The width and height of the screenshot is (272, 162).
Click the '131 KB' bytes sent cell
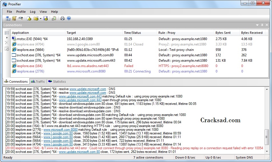tap(221, 61)
